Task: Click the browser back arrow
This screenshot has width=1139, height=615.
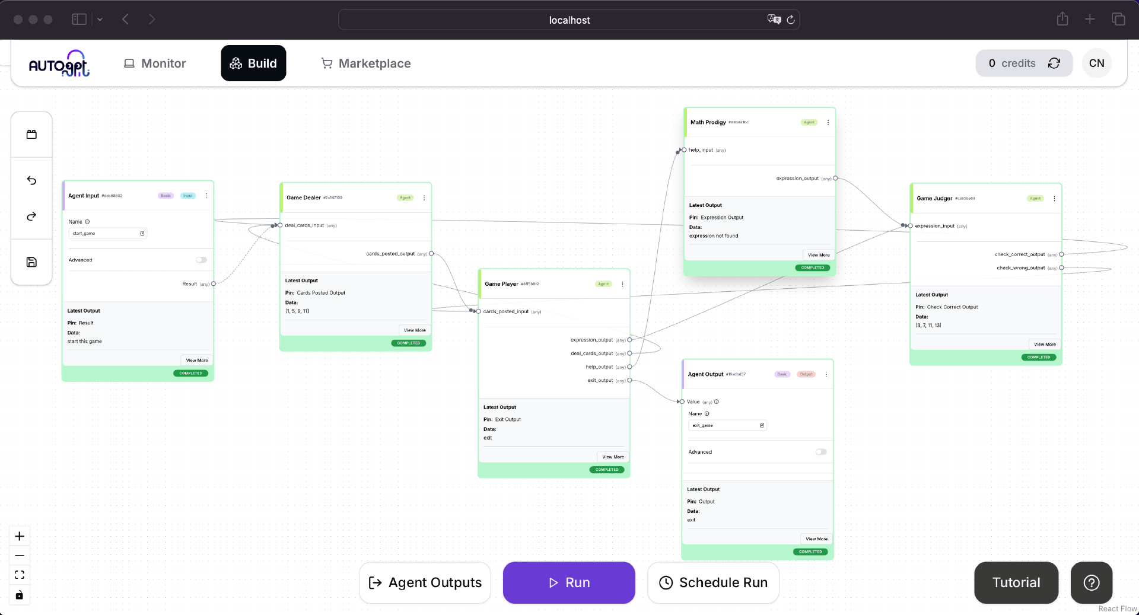Action: click(125, 20)
